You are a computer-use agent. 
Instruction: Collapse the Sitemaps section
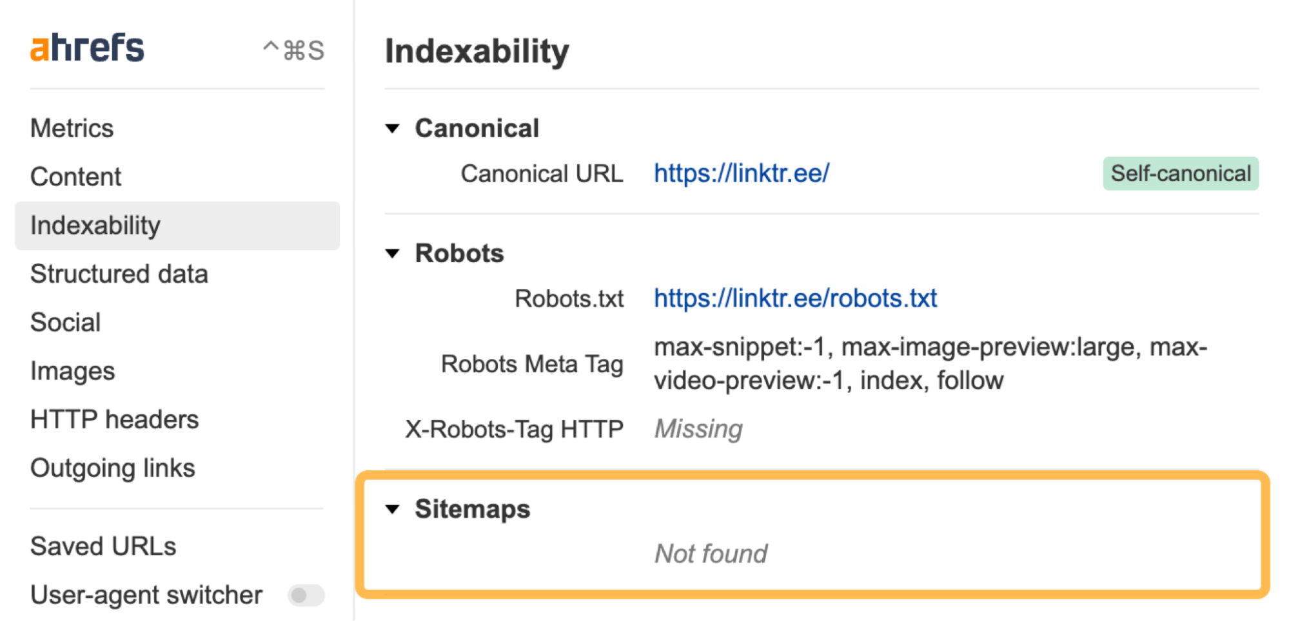tap(392, 510)
